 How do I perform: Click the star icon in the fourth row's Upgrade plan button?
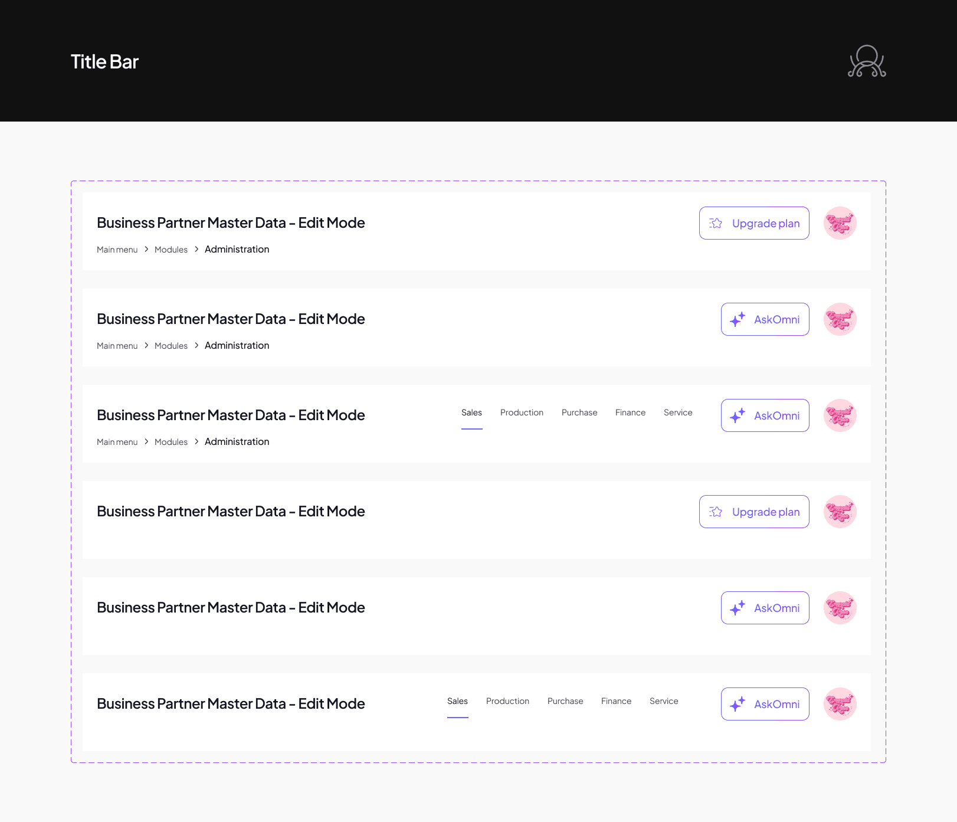716,512
